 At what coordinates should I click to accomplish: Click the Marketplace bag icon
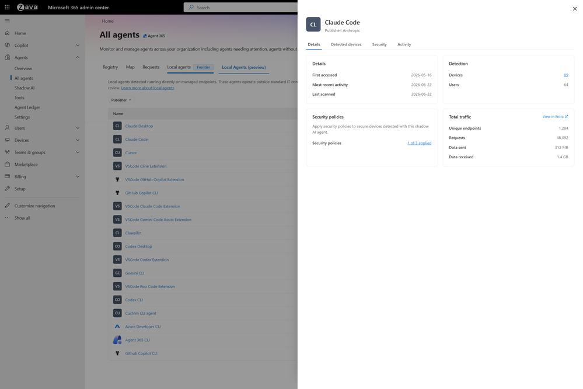point(7,164)
